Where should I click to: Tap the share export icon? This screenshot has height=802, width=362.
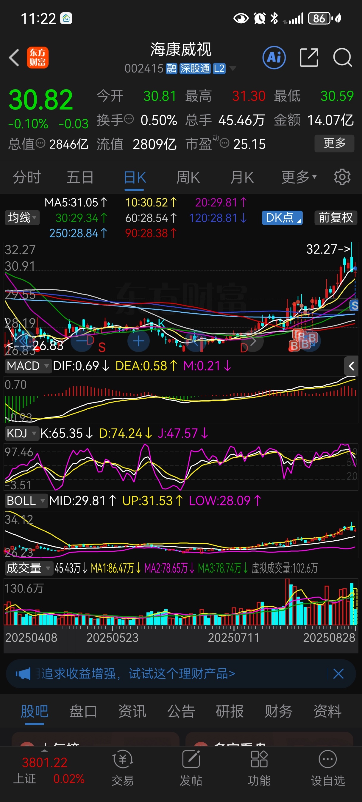(309, 58)
